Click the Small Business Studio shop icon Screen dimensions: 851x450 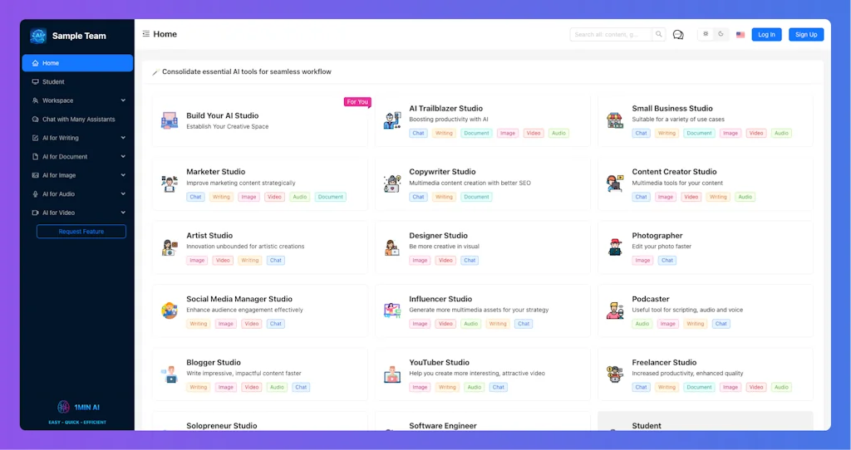[615, 120]
